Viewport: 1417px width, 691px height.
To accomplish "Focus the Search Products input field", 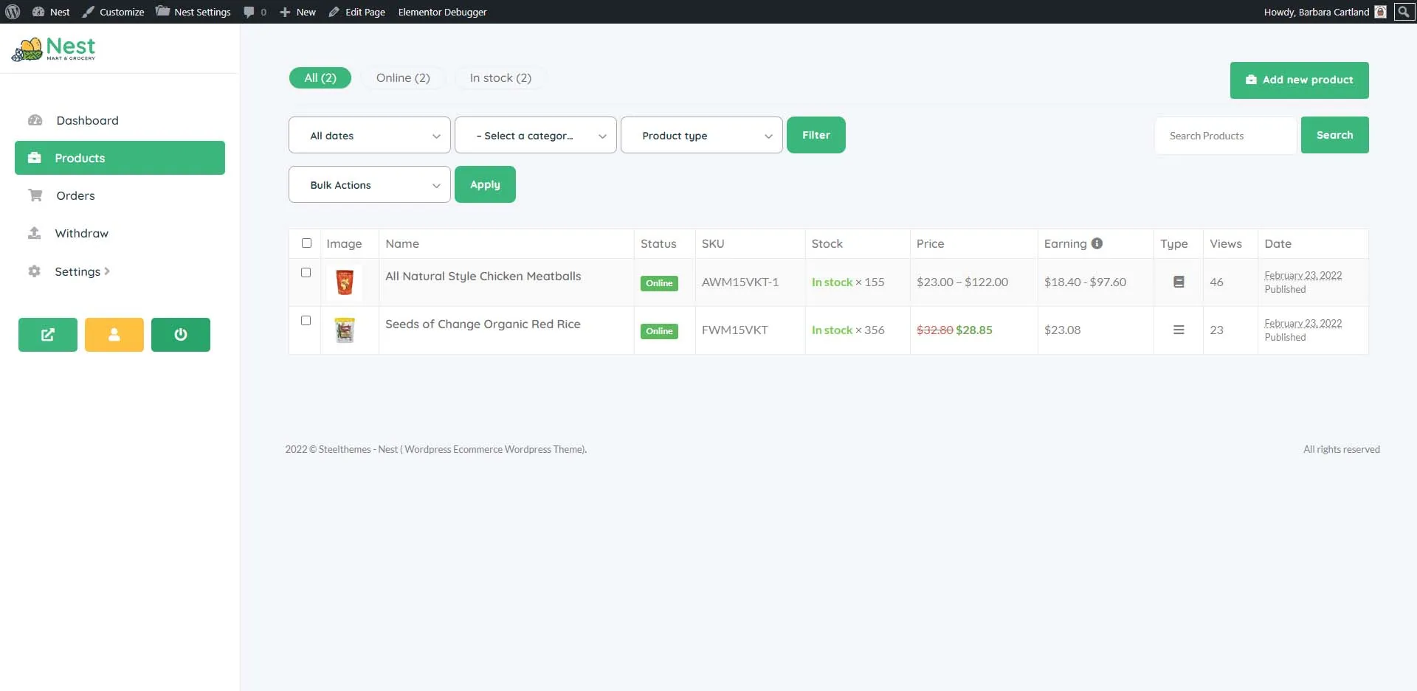I will point(1225,136).
